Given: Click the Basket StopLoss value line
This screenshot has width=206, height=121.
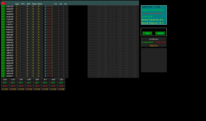Looking at the screenshot, I should pos(153,23).
